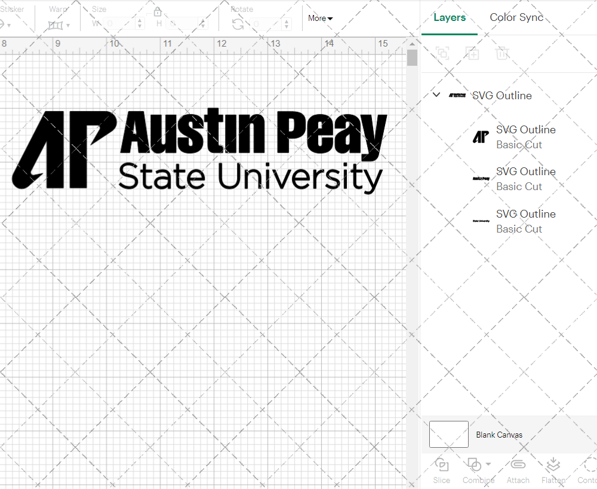This screenshot has width=597, height=489.
Task: Open the More dropdown
Action: (x=320, y=18)
